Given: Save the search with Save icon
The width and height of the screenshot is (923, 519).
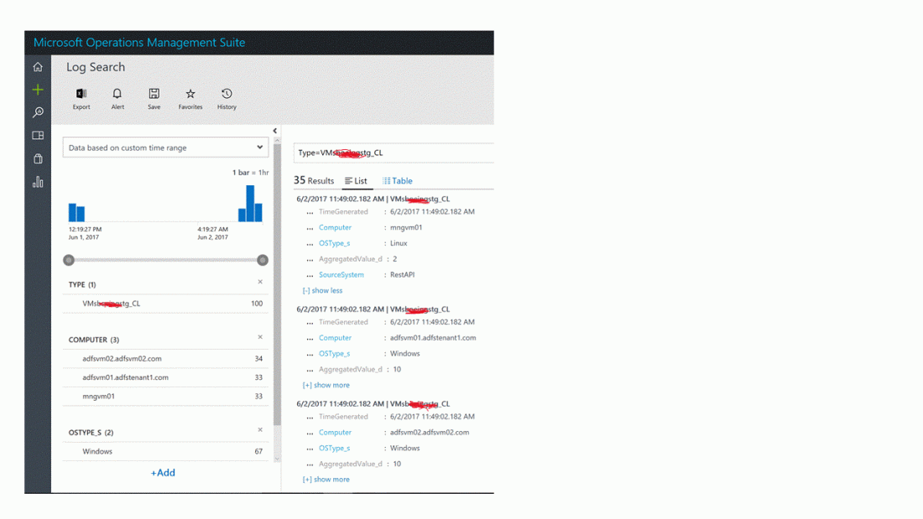Looking at the screenshot, I should 154,98.
